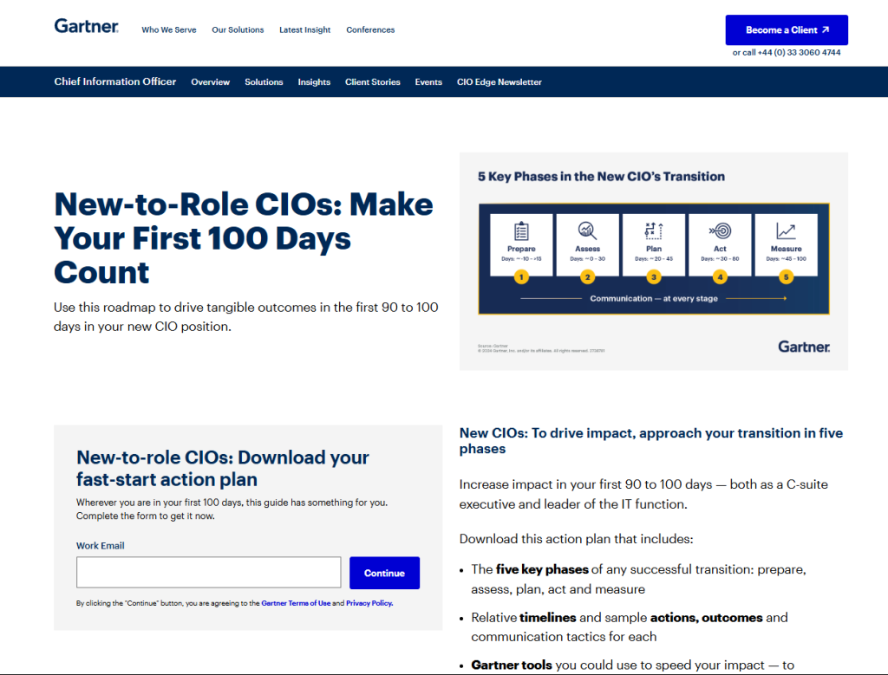This screenshot has width=888, height=675.
Task: Click the Prepare phase checklist icon
Action: point(521,230)
